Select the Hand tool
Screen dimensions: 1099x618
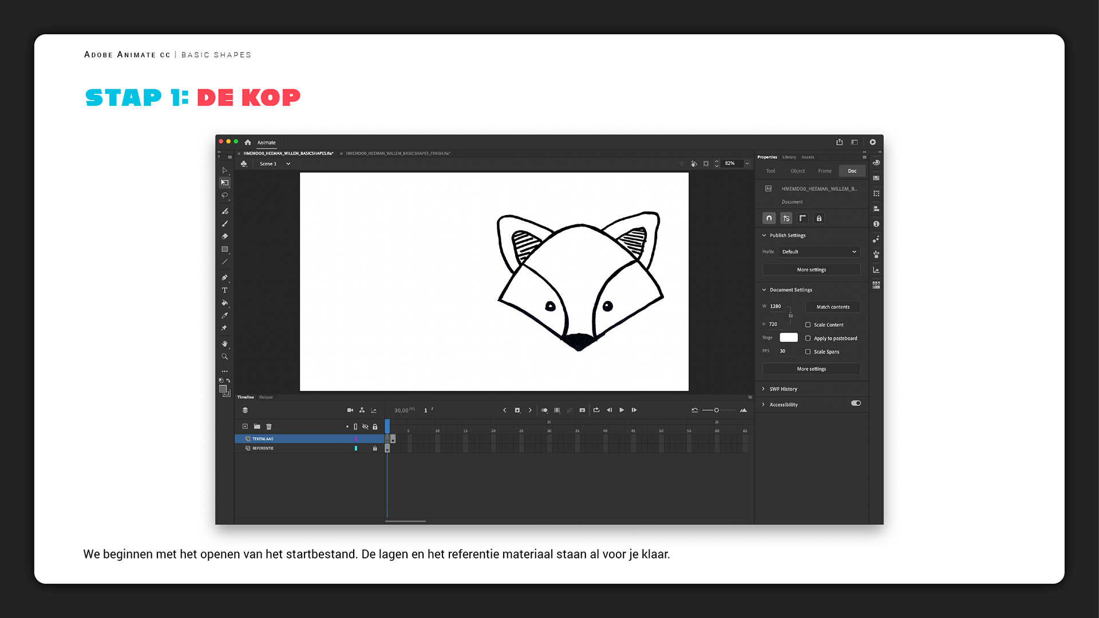click(224, 344)
